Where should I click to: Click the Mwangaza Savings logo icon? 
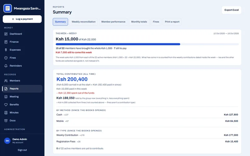coord(7,8)
